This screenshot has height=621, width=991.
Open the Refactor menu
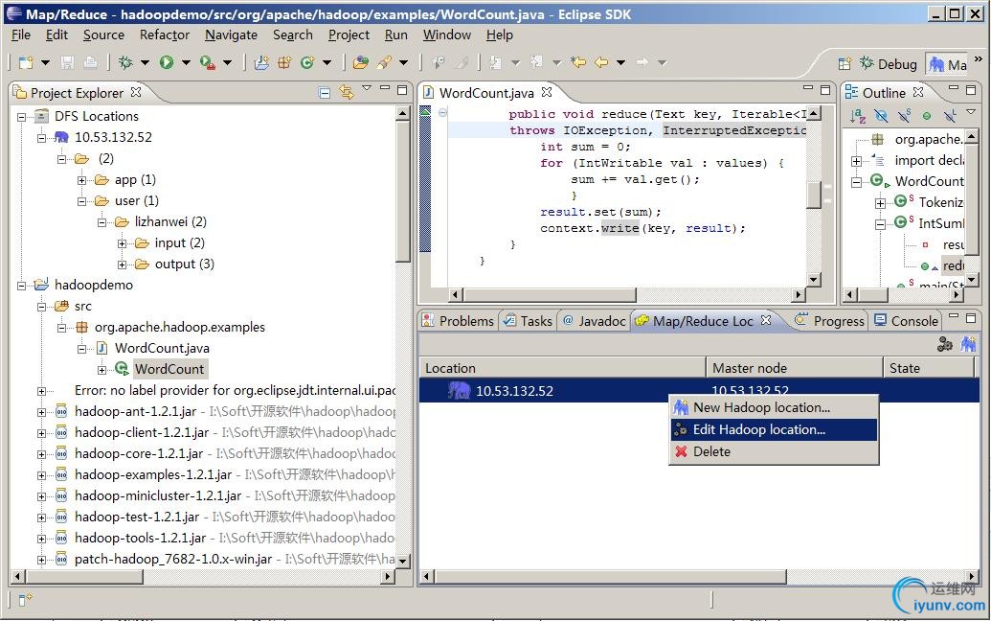(165, 34)
